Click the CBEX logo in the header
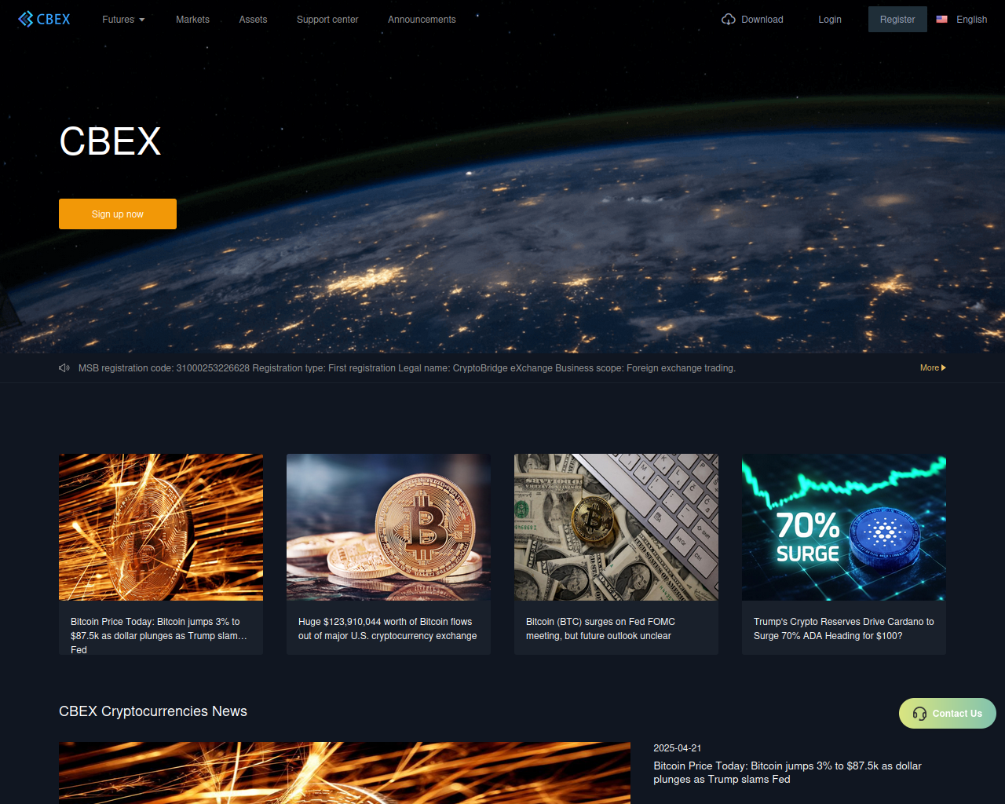Image resolution: width=1005 pixels, height=804 pixels. click(44, 19)
